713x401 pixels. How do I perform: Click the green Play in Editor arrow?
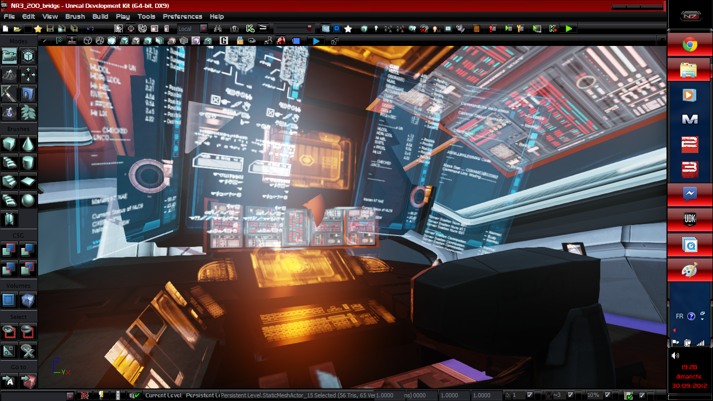pos(568,29)
